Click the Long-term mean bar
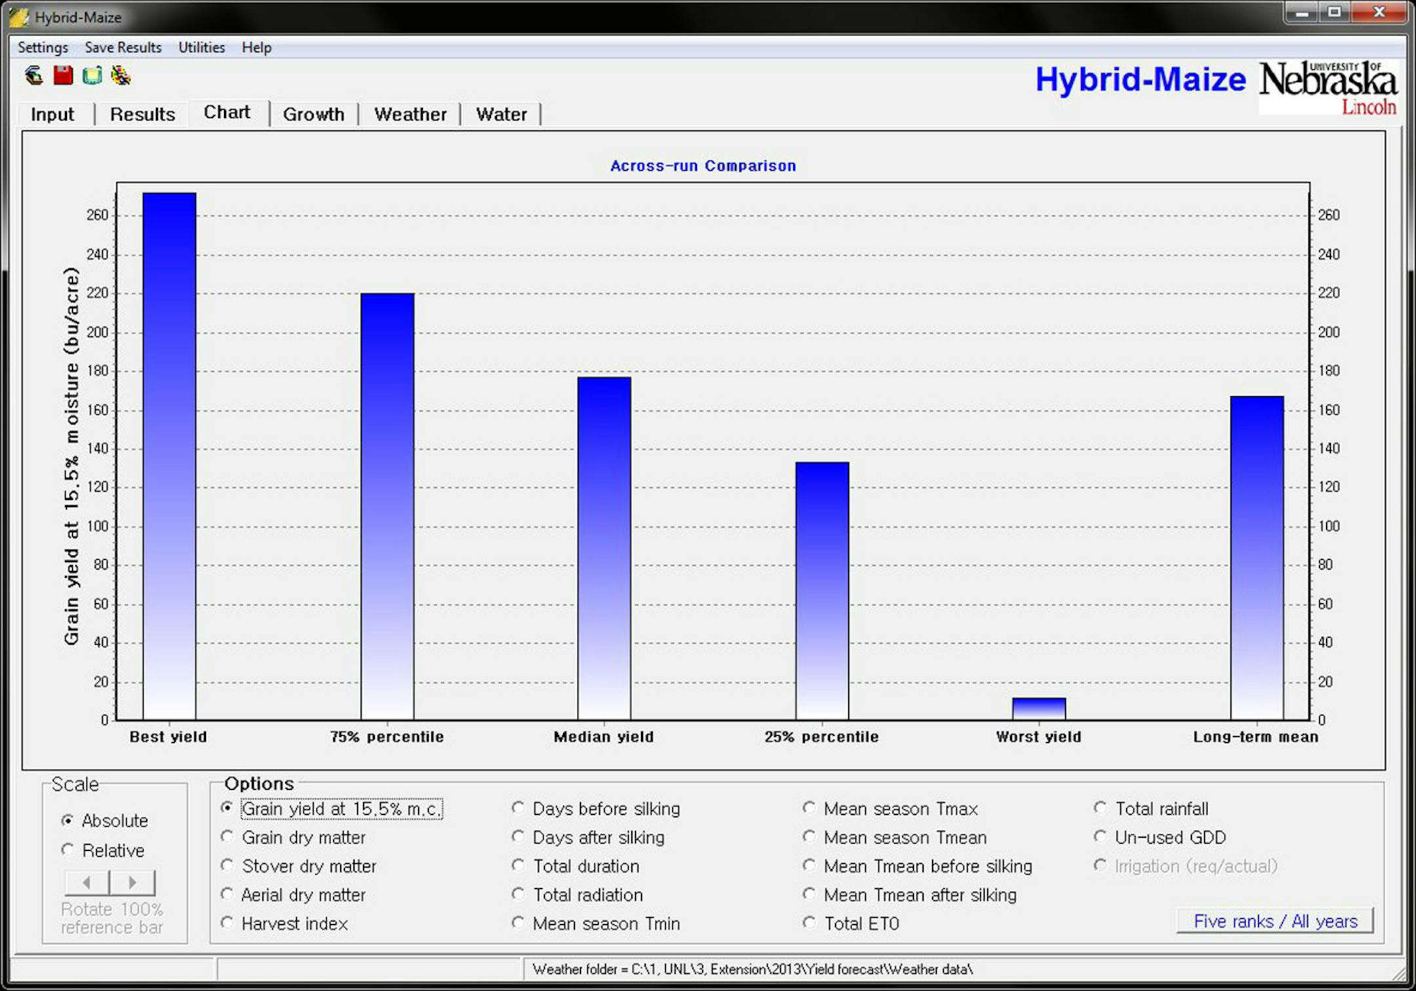This screenshot has height=991, width=1416. click(1257, 558)
